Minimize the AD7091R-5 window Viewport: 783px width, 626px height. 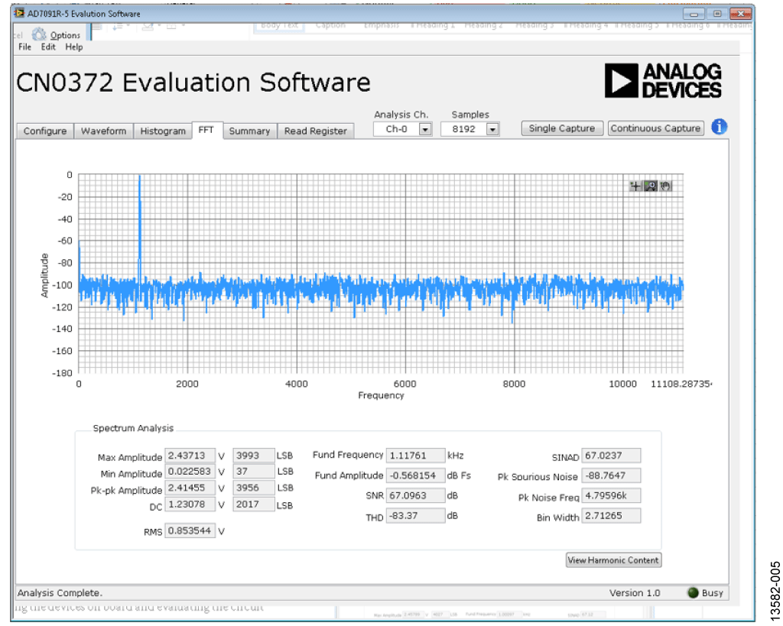pyautogui.click(x=694, y=14)
